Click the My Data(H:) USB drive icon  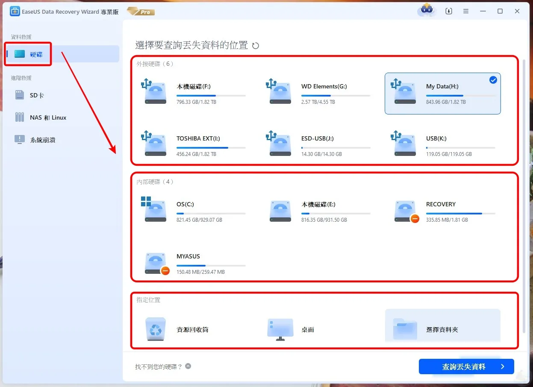(403, 91)
